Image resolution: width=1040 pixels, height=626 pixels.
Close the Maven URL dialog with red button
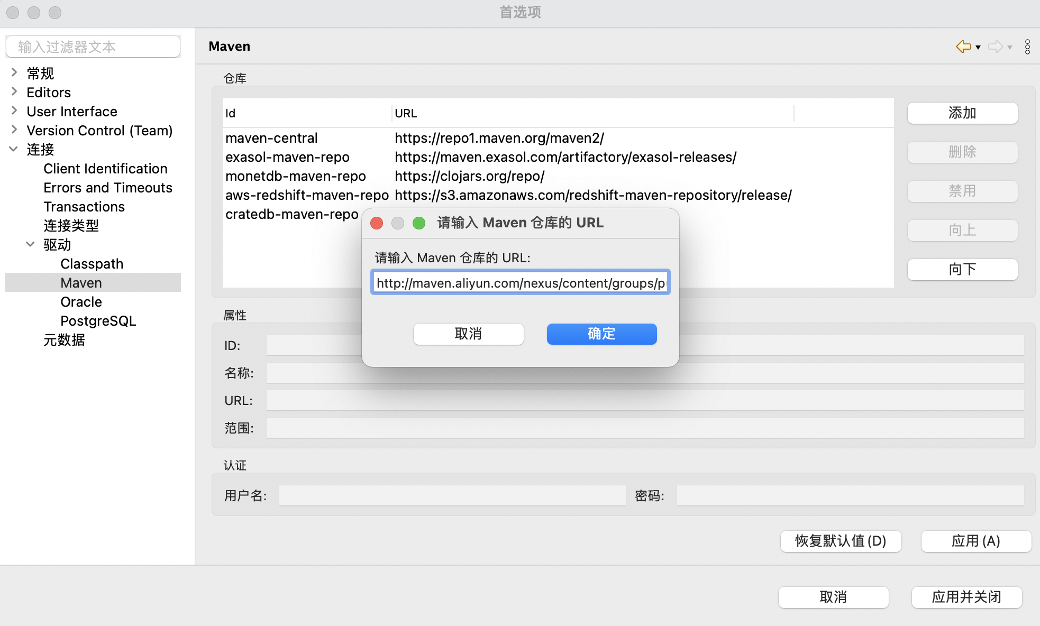(x=377, y=223)
